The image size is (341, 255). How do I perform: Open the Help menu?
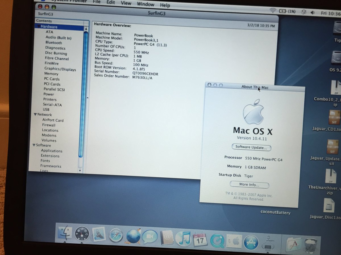click(165, 5)
